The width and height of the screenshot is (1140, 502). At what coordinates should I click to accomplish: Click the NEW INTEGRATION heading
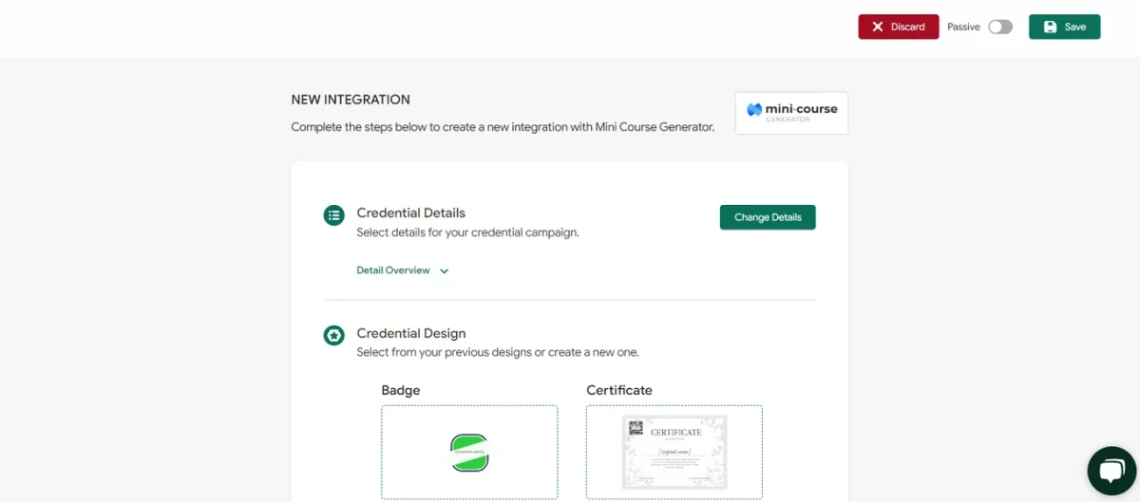[351, 100]
